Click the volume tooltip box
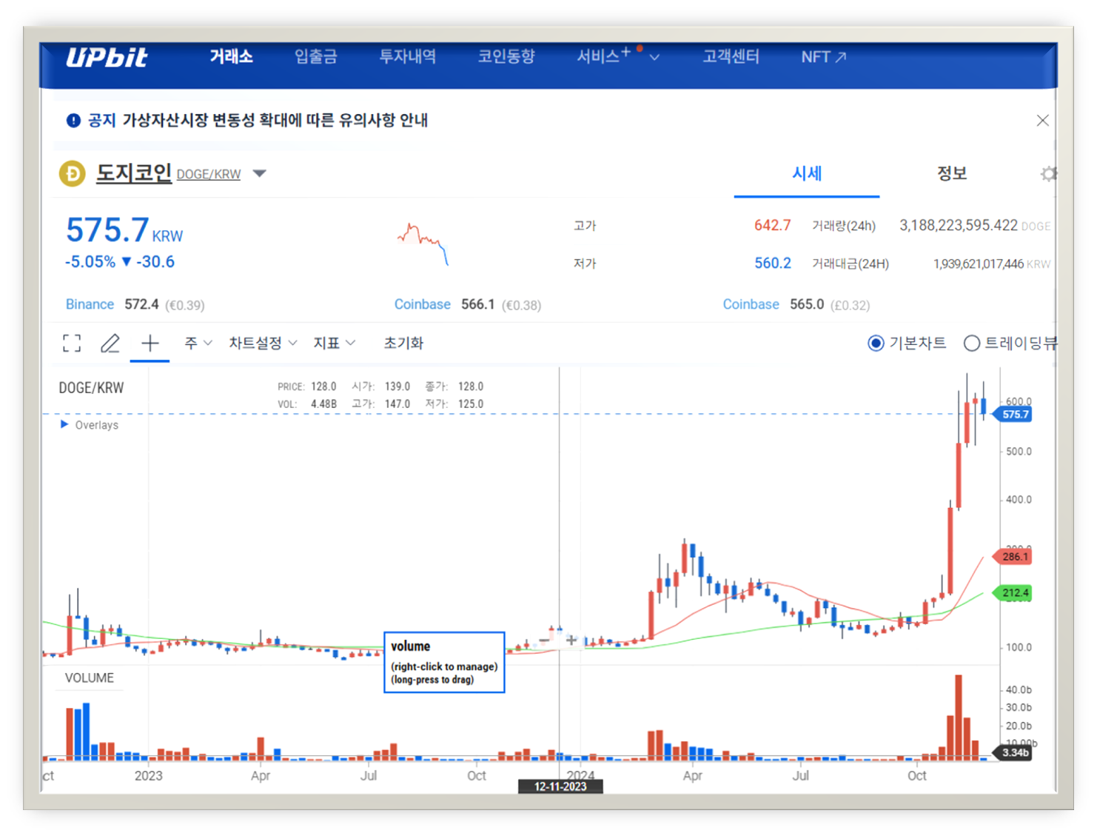The width and height of the screenshot is (1097, 836). pyautogui.click(x=444, y=662)
